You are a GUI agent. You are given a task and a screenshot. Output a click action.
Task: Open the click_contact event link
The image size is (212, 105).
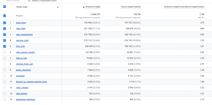[22, 88]
